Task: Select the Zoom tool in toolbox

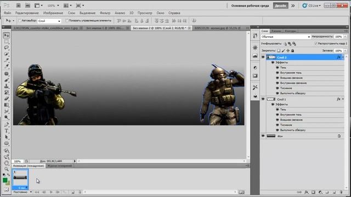Action: tap(7, 169)
